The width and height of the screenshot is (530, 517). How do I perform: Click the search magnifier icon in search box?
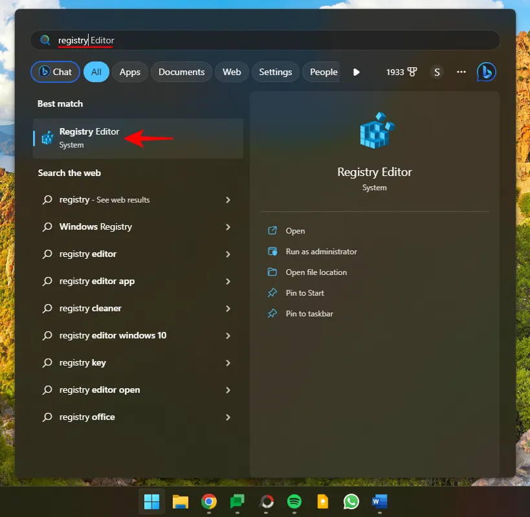click(x=45, y=40)
